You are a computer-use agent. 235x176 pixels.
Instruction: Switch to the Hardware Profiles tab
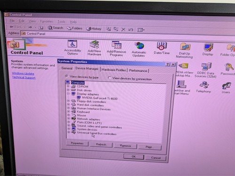(114, 70)
